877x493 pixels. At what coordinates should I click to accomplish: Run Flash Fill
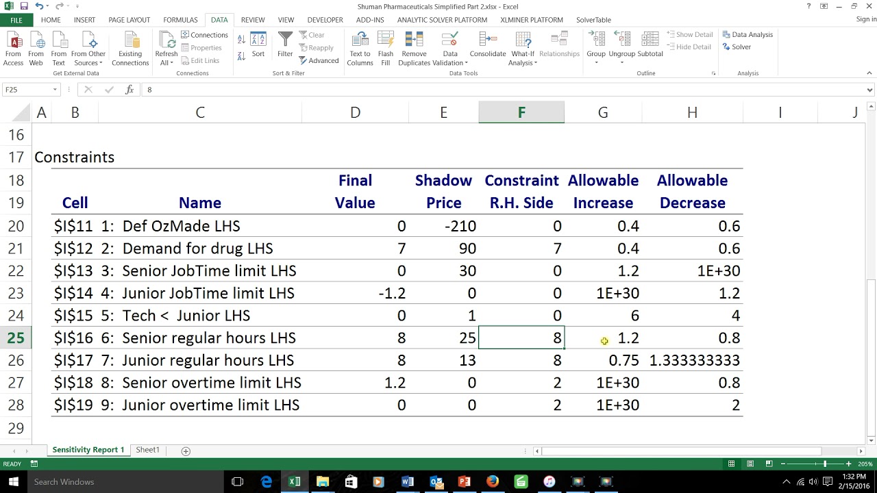point(386,49)
